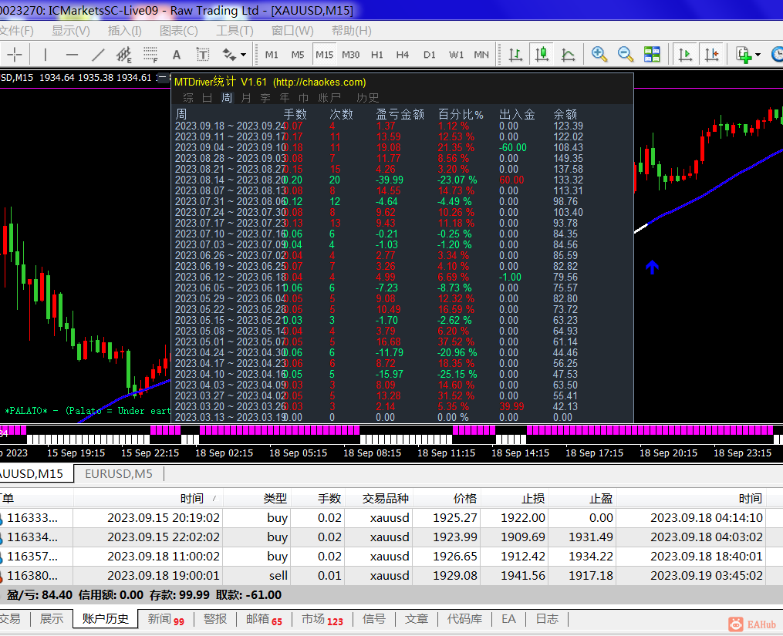Toggle Chart Shift from right border
Screen dimensions: 783x636
[x=711, y=54]
